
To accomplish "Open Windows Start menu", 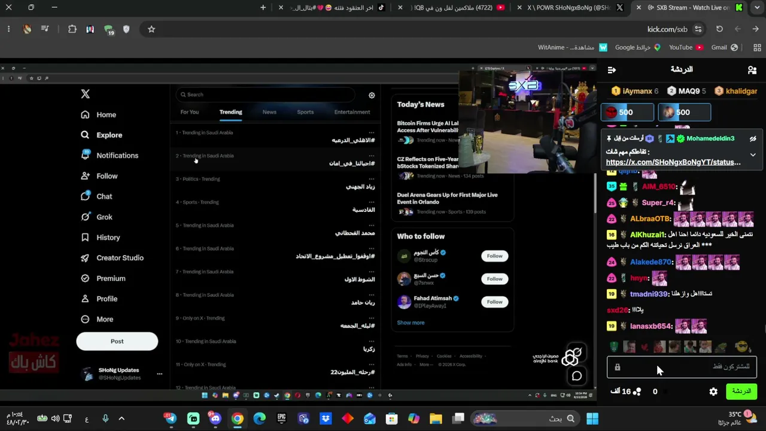I will [592, 419].
